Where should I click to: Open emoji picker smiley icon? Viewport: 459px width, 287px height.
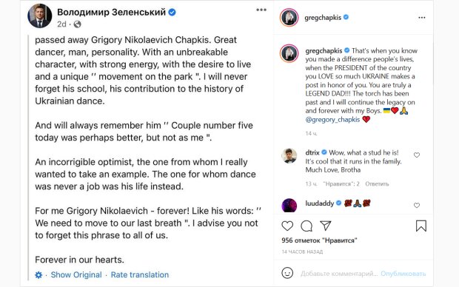coord(287,273)
